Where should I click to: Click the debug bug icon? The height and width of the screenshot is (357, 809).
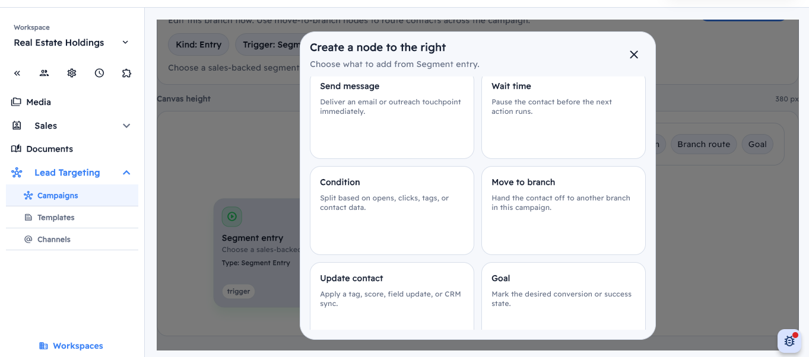coord(789,341)
